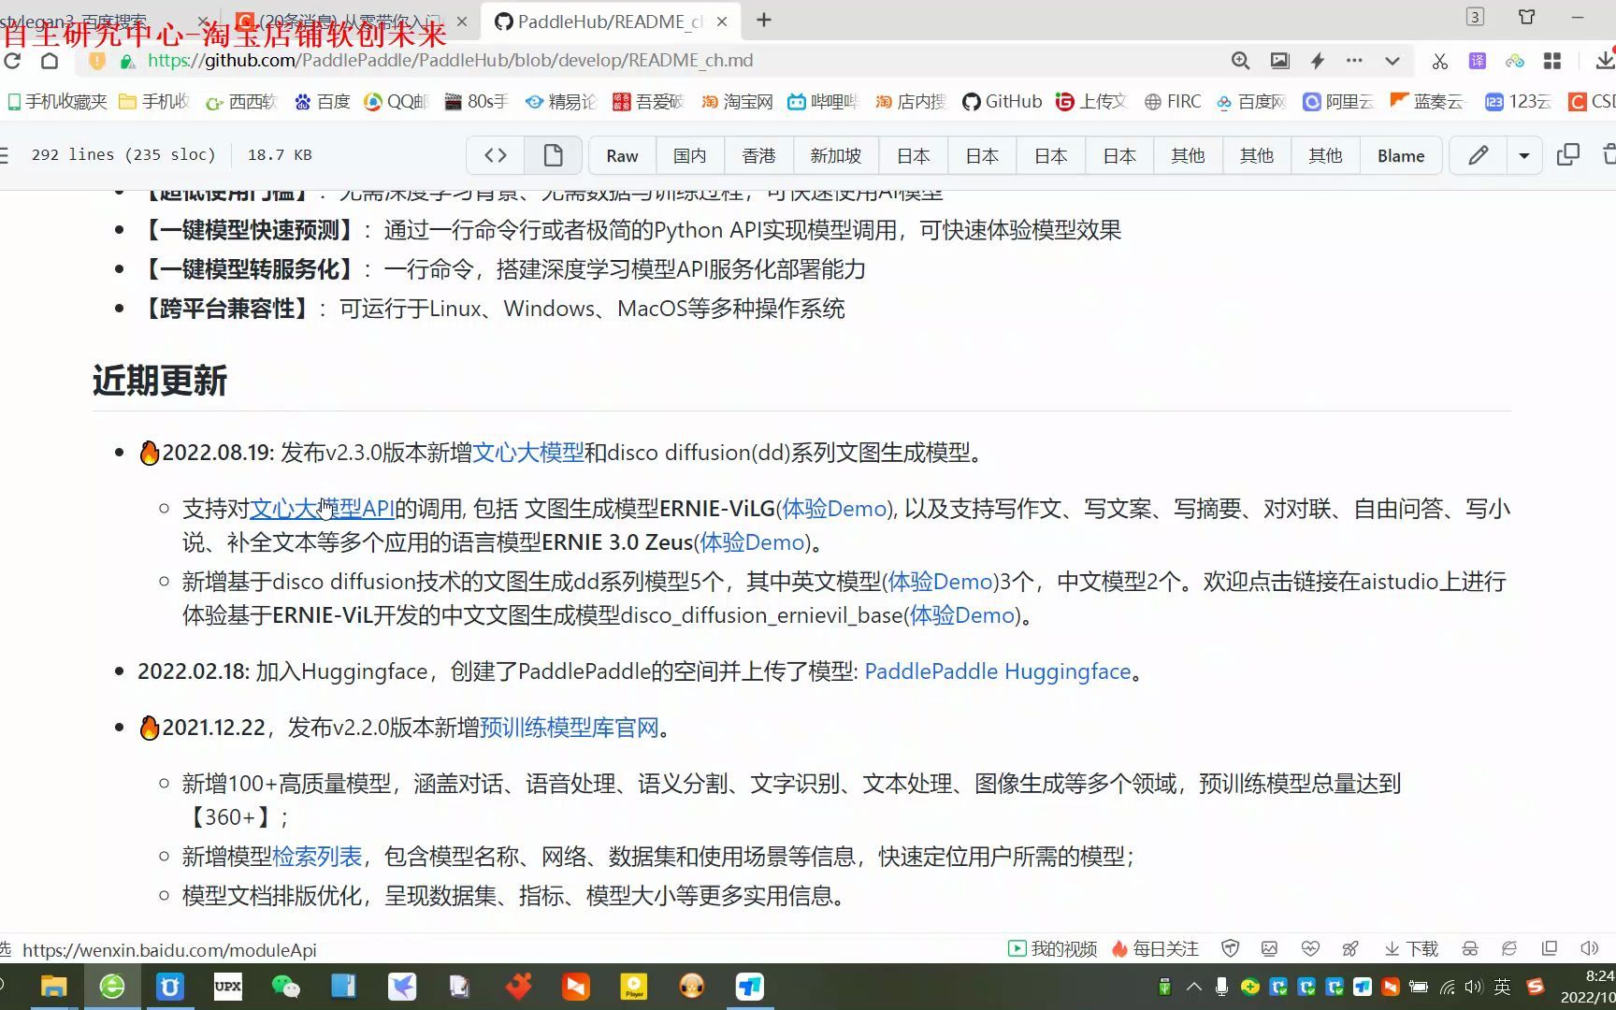Close the PaddleHub/README tab

tap(722, 21)
